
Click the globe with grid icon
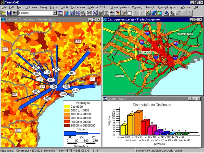pos(167,13)
